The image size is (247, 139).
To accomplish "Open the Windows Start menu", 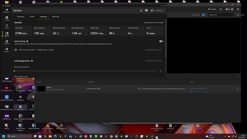I will [x=3, y=136].
